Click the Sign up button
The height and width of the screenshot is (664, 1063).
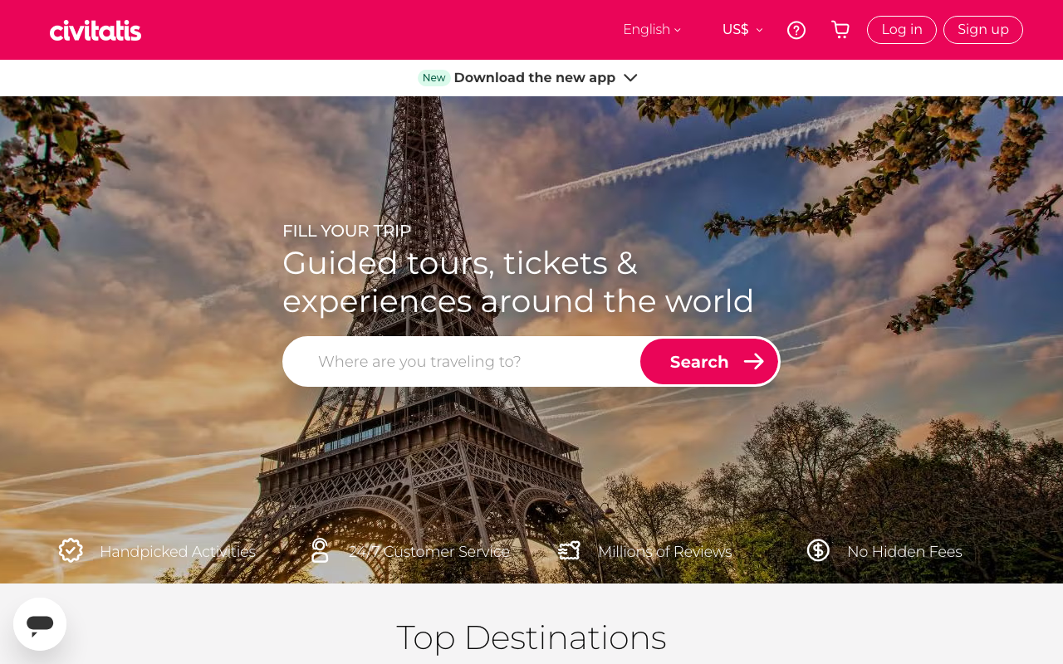tap(983, 30)
